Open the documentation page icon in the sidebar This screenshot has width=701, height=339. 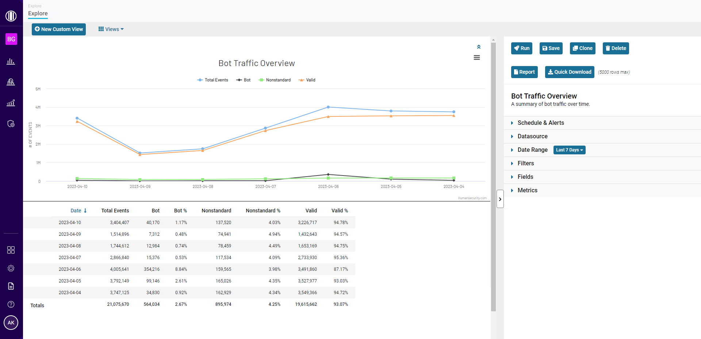tap(11, 286)
